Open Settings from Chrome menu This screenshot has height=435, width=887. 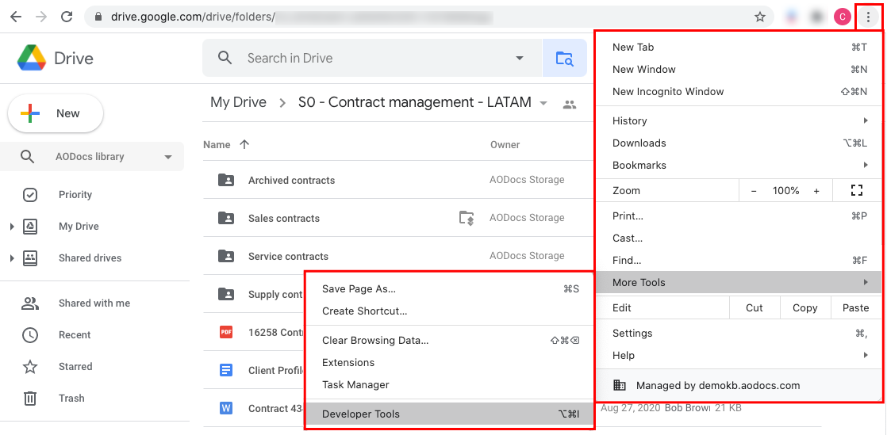(739, 333)
